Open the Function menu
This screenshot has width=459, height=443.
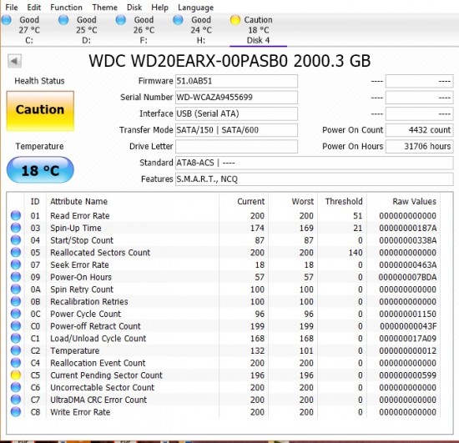(x=66, y=8)
